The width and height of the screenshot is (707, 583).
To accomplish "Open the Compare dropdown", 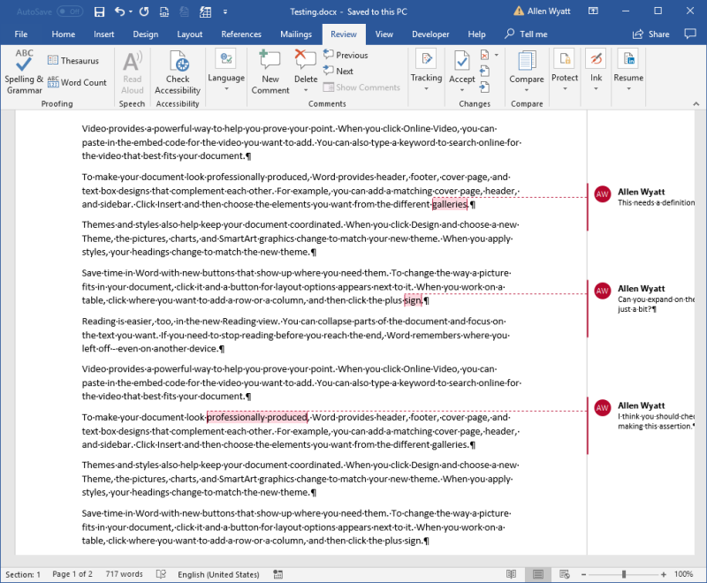I will pos(527,72).
